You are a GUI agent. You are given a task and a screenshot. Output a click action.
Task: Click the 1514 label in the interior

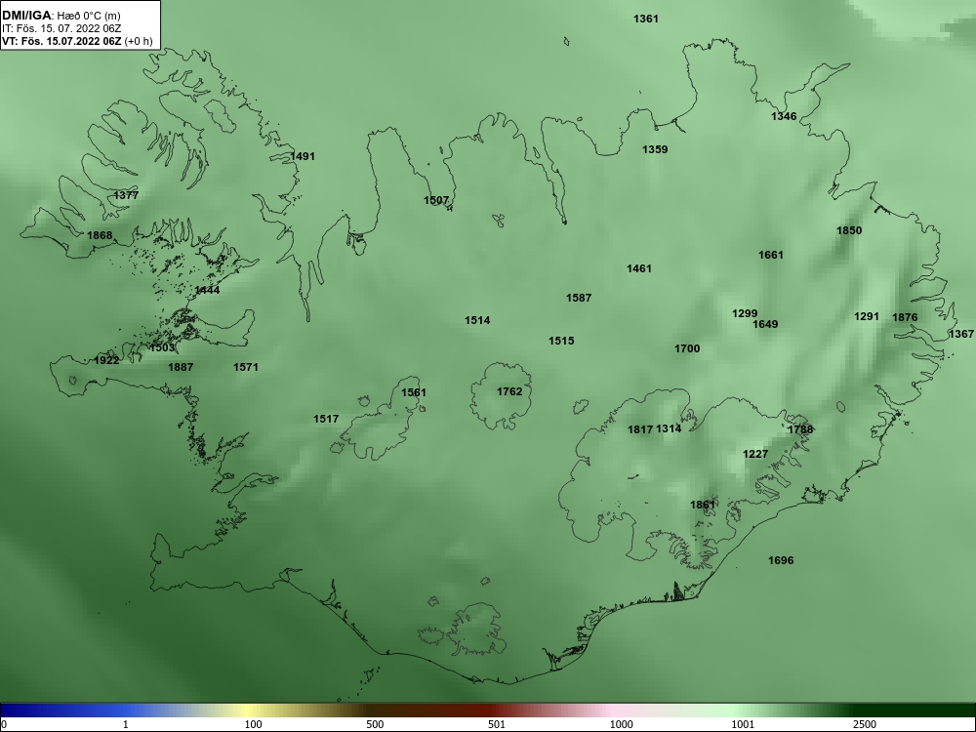[x=477, y=320]
